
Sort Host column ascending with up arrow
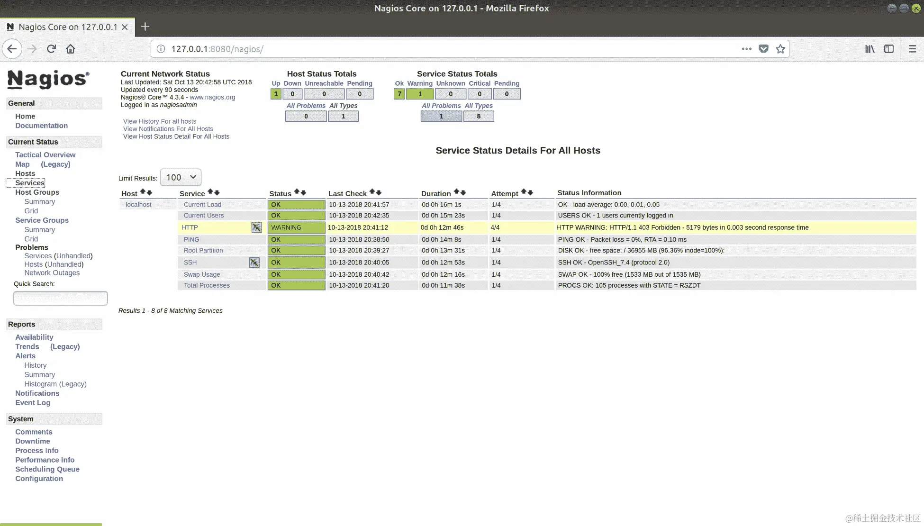point(143,192)
